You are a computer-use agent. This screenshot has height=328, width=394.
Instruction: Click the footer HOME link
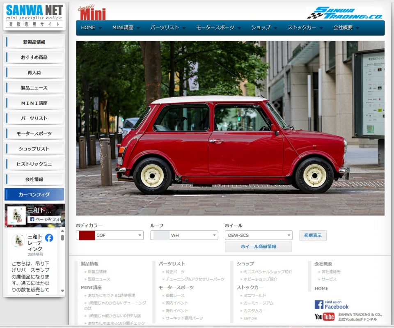click(x=321, y=289)
